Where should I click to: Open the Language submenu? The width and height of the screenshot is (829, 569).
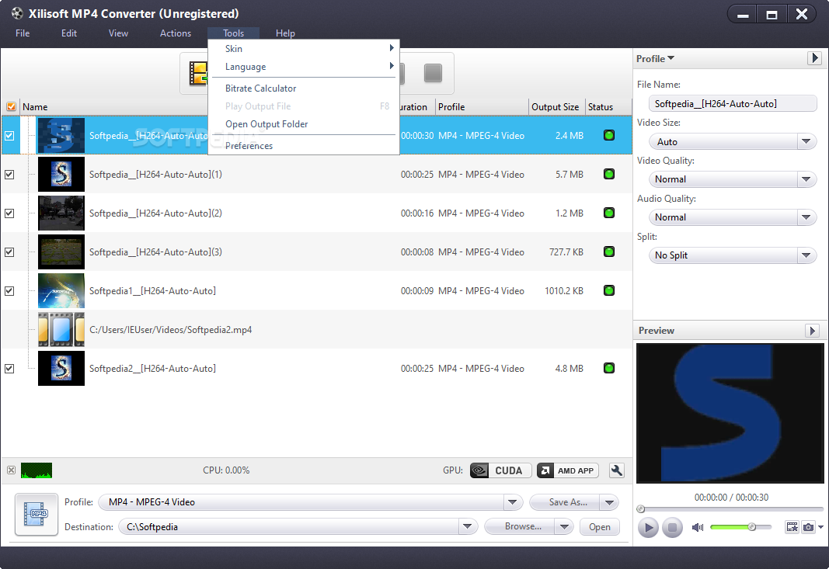pyautogui.click(x=304, y=67)
